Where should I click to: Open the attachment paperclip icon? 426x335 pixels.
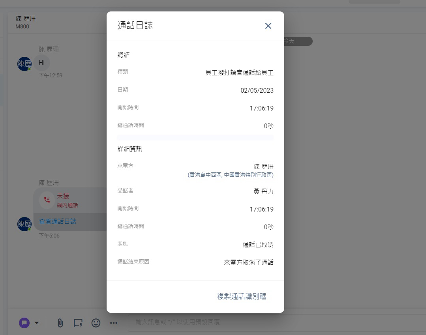(x=60, y=323)
